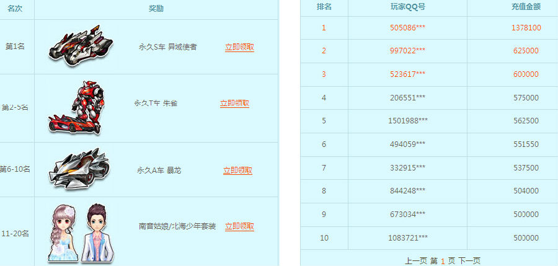
Task: Click the 暴龙 A car image
Action: click(79, 169)
